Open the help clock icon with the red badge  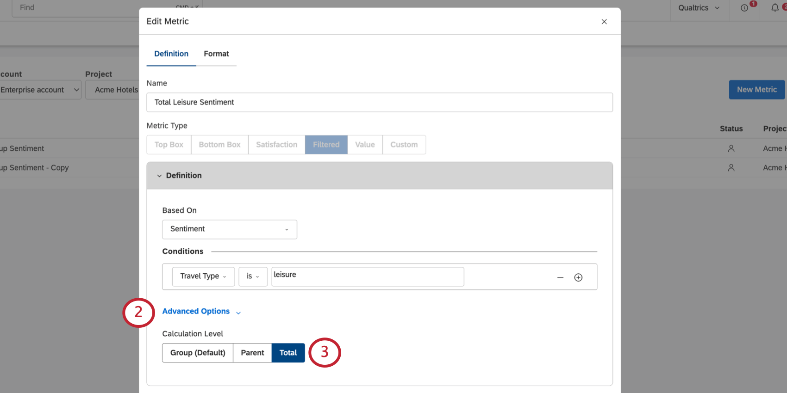click(x=744, y=8)
